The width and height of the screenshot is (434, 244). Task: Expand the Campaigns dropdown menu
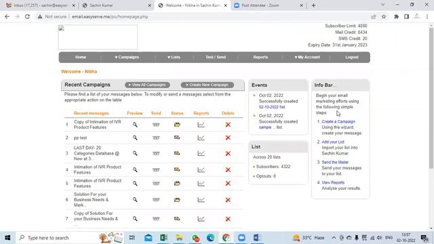[127, 57]
